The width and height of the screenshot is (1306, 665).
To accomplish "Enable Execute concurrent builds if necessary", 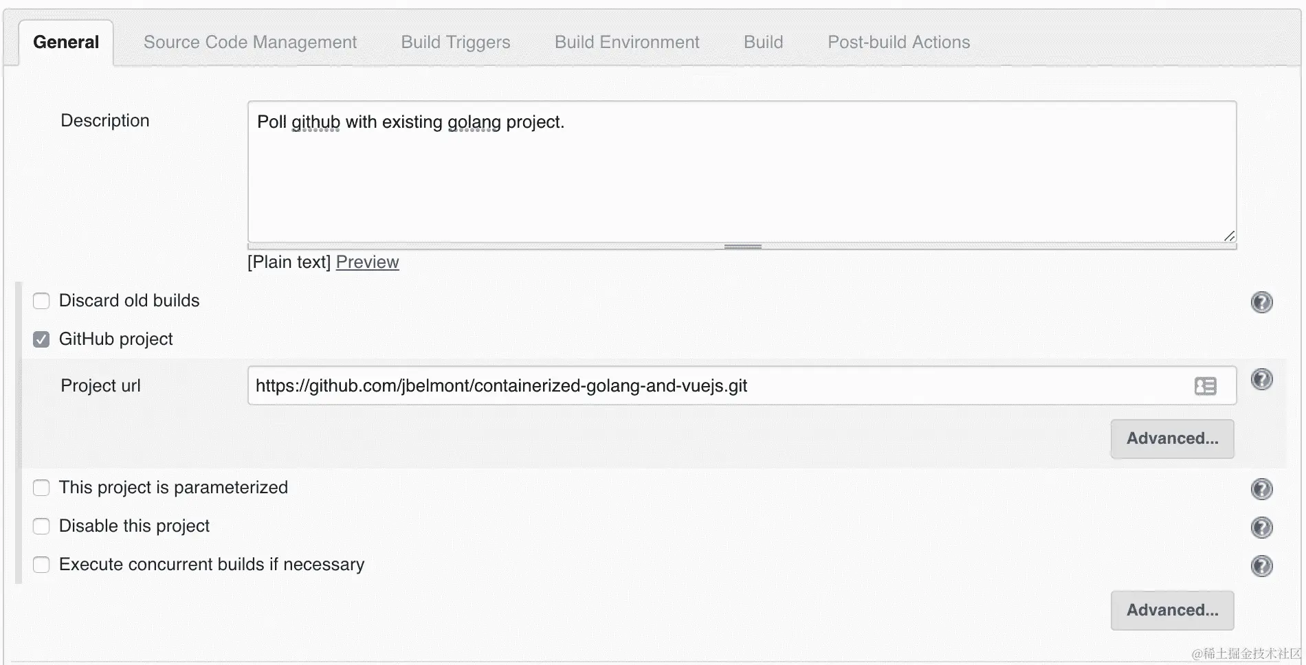I will 42,565.
